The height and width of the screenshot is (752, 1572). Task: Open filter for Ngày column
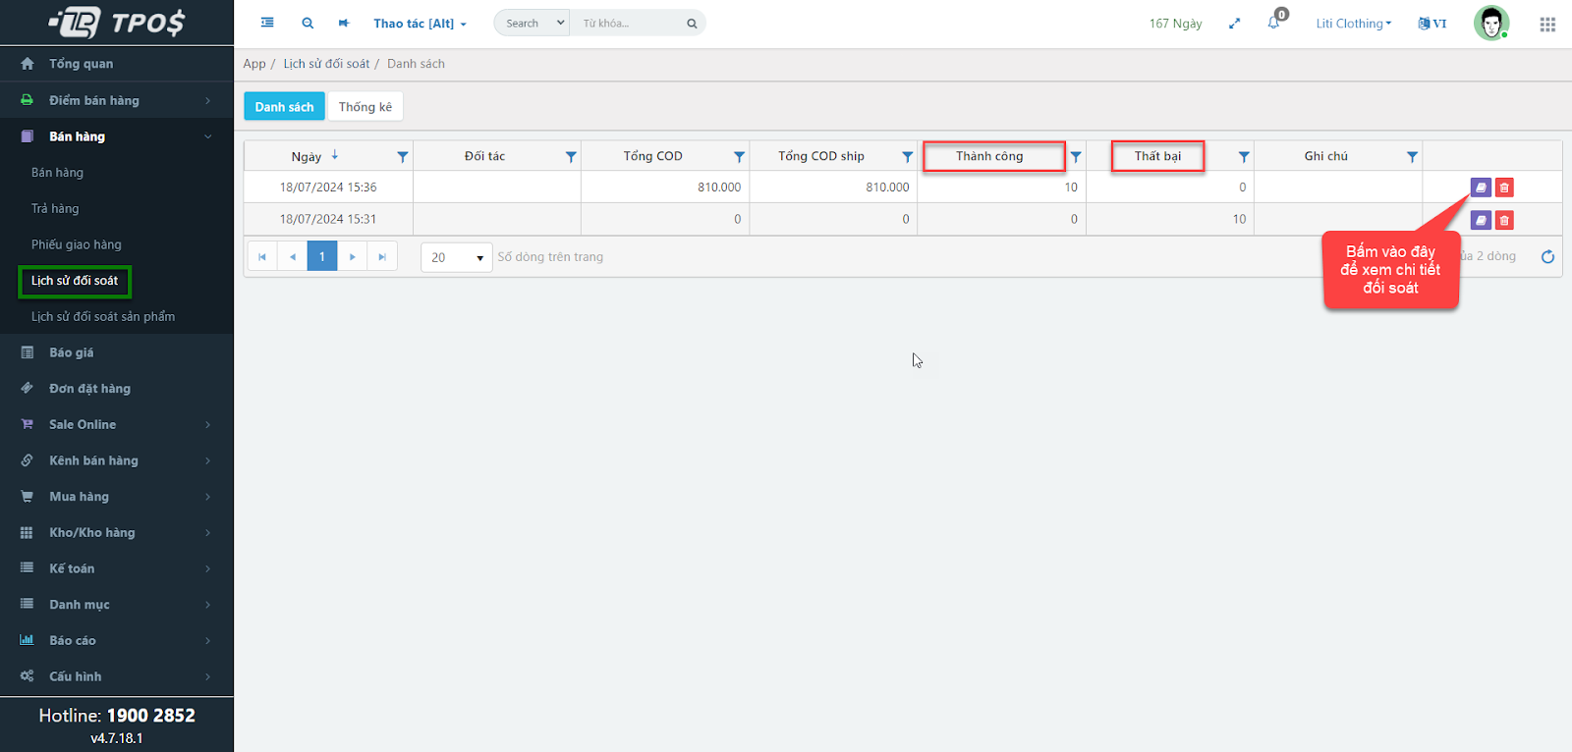(402, 156)
